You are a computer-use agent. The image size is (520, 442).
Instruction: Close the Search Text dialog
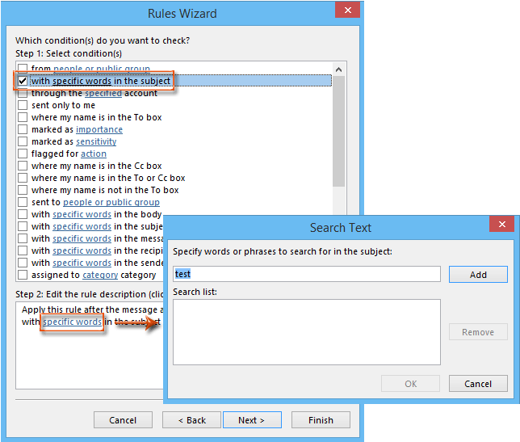(x=501, y=226)
